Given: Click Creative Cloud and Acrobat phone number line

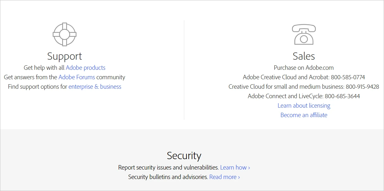Looking at the screenshot, I should coord(304,77).
